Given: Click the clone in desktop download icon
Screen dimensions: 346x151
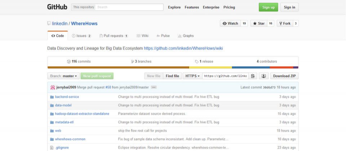Looking at the screenshot, I should pos(263,76).
